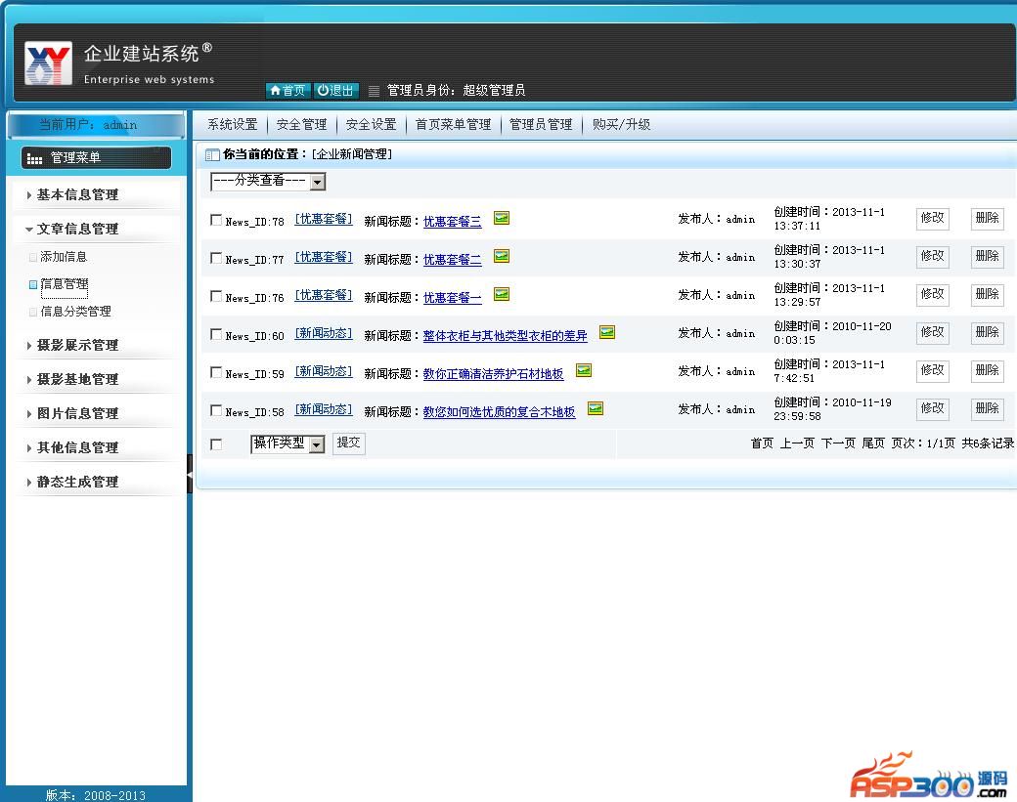
Task: Open the 添加信息 sidebar item
Action: (64, 257)
